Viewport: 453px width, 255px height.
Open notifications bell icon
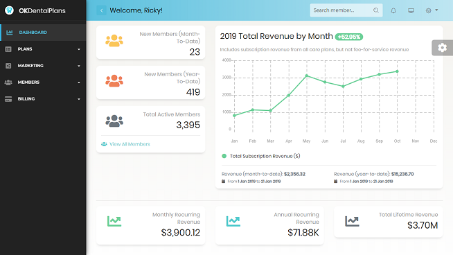[x=393, y=10]
